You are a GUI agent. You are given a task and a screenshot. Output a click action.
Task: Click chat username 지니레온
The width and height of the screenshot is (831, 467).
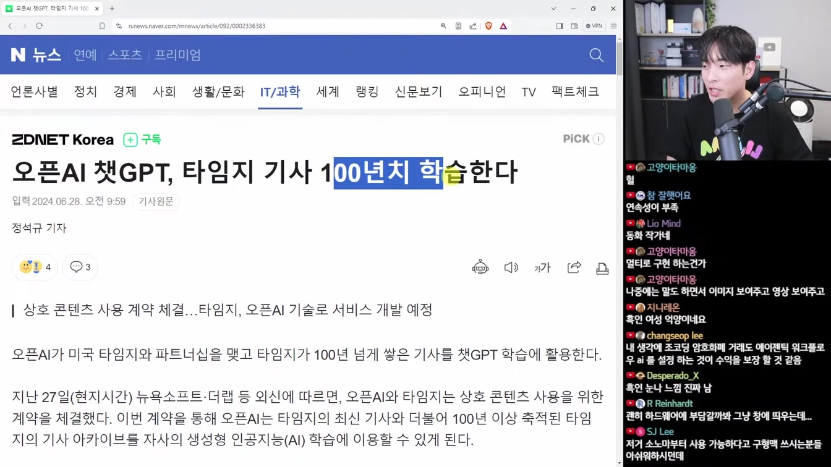[x=663, y=307]
